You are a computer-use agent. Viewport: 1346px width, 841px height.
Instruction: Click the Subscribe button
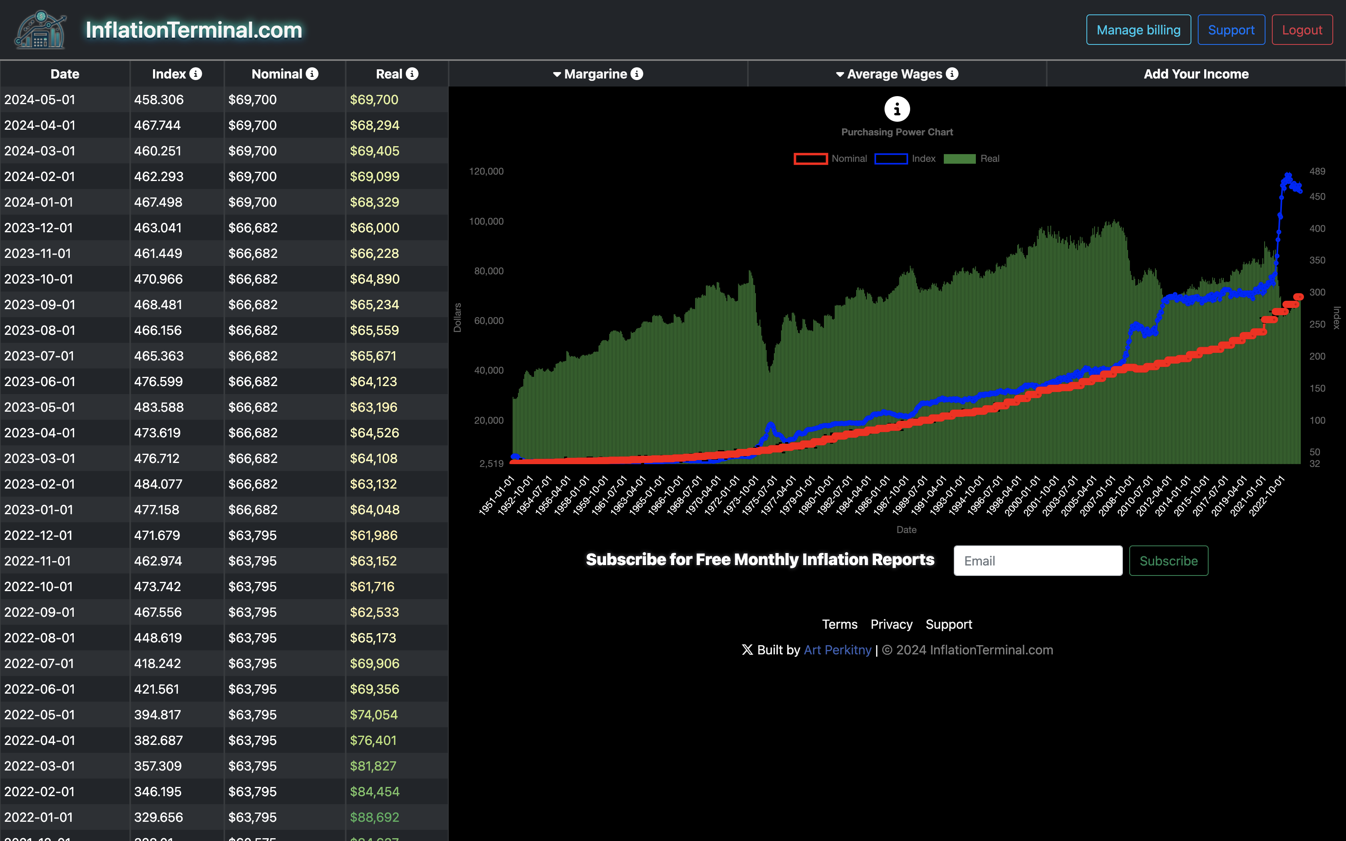tap(1168, 561)
